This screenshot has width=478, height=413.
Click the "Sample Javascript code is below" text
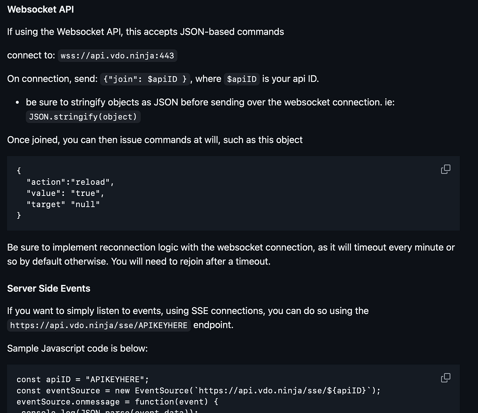(x=78, y=348)
